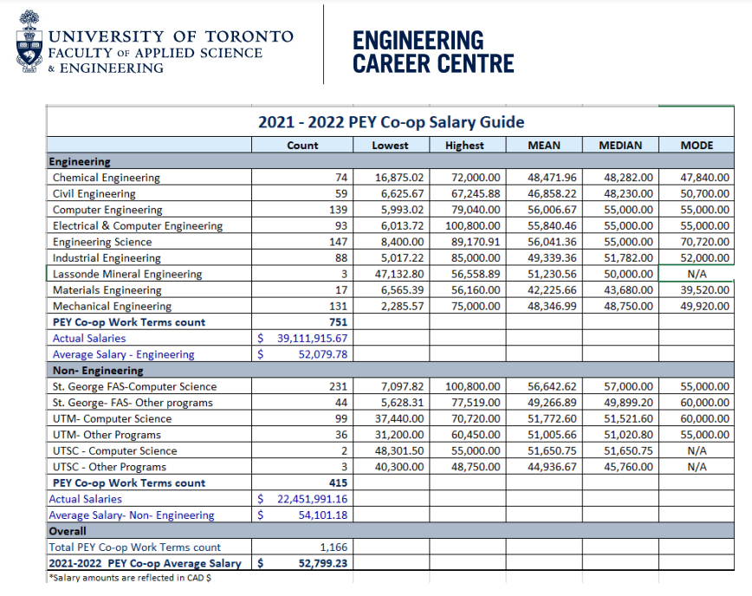The height and width of the screenshot is (596, 752).
Task: Select Non-Engineering actual salaries value '22,451,991.16'
Action: [x=312, y=499]
